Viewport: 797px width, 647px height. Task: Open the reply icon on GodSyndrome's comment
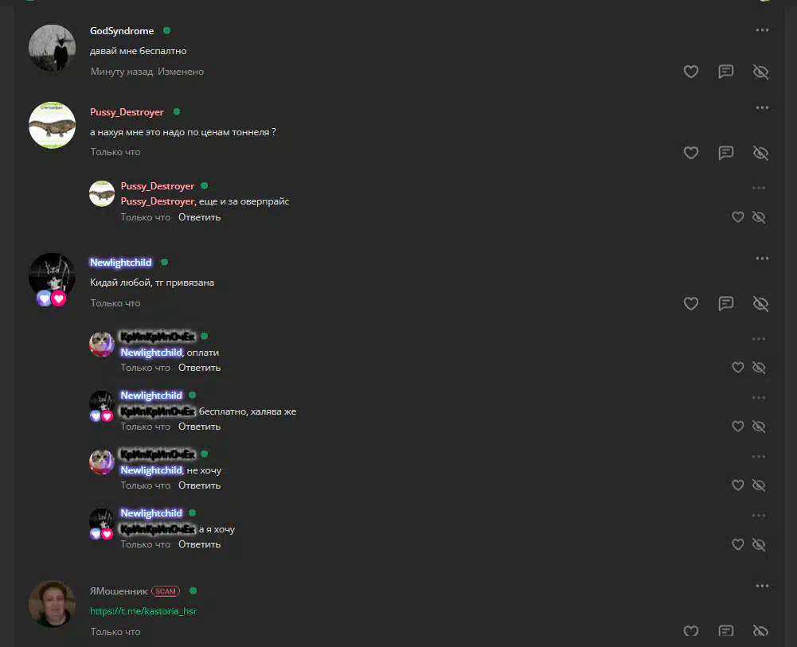point(726,72)
